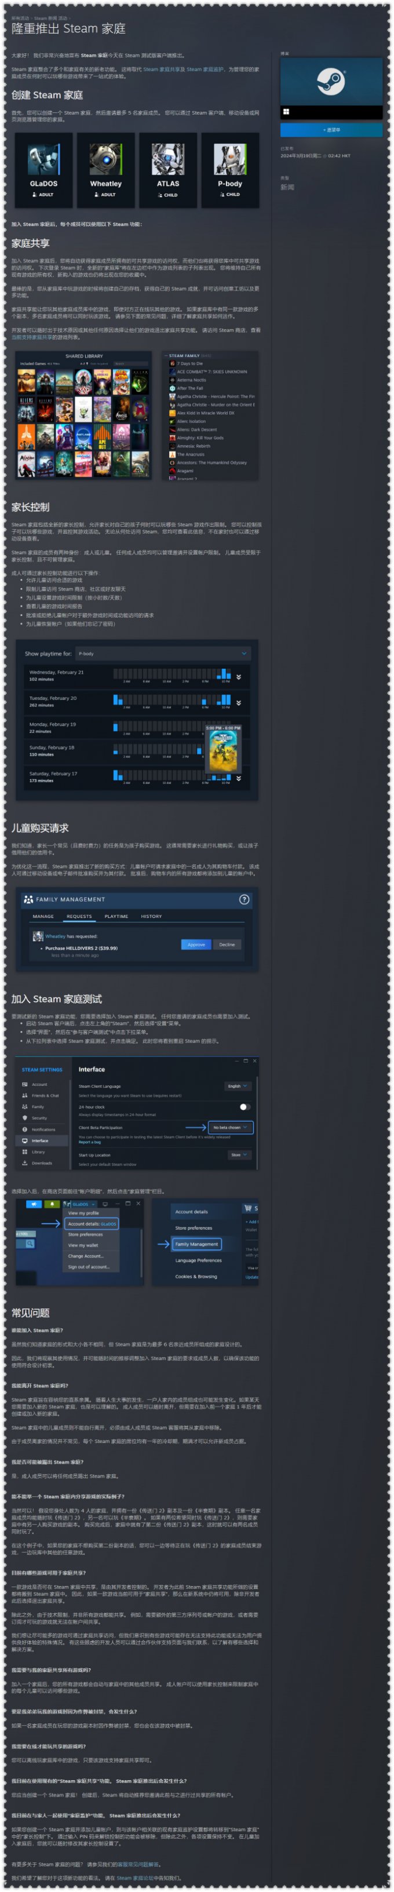Click '7 Days to Die' in Steam Family list
This screenshot has width=394, height=1892.
(x=190, y=363)
